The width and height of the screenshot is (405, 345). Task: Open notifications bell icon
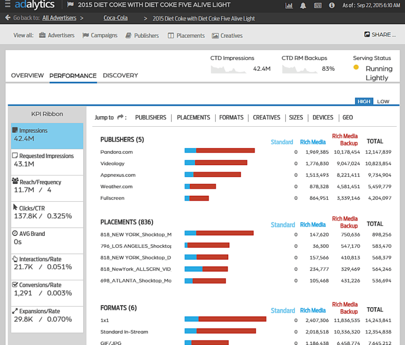[303, 5]
